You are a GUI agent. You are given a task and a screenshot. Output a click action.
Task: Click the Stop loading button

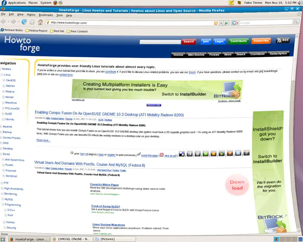point(32,22)
